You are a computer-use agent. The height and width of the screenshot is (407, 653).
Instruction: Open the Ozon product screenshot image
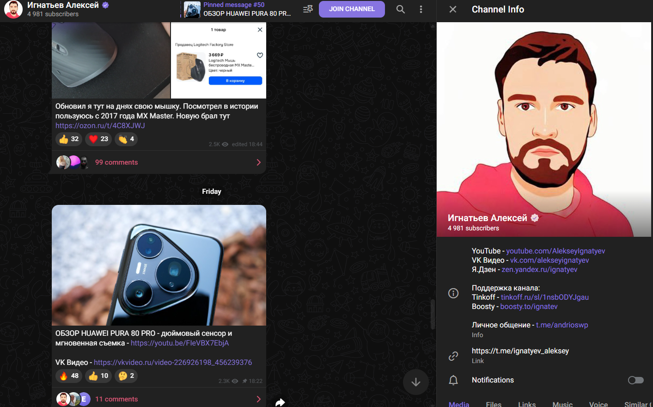click(x=219, y=60)
